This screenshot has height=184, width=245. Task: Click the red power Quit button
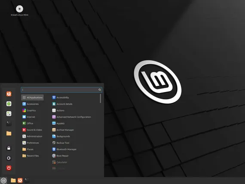click(9, 168)
